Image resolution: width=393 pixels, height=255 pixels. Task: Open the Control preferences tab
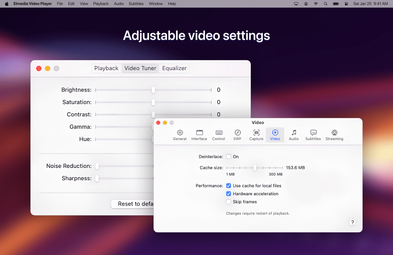point(219,135)
